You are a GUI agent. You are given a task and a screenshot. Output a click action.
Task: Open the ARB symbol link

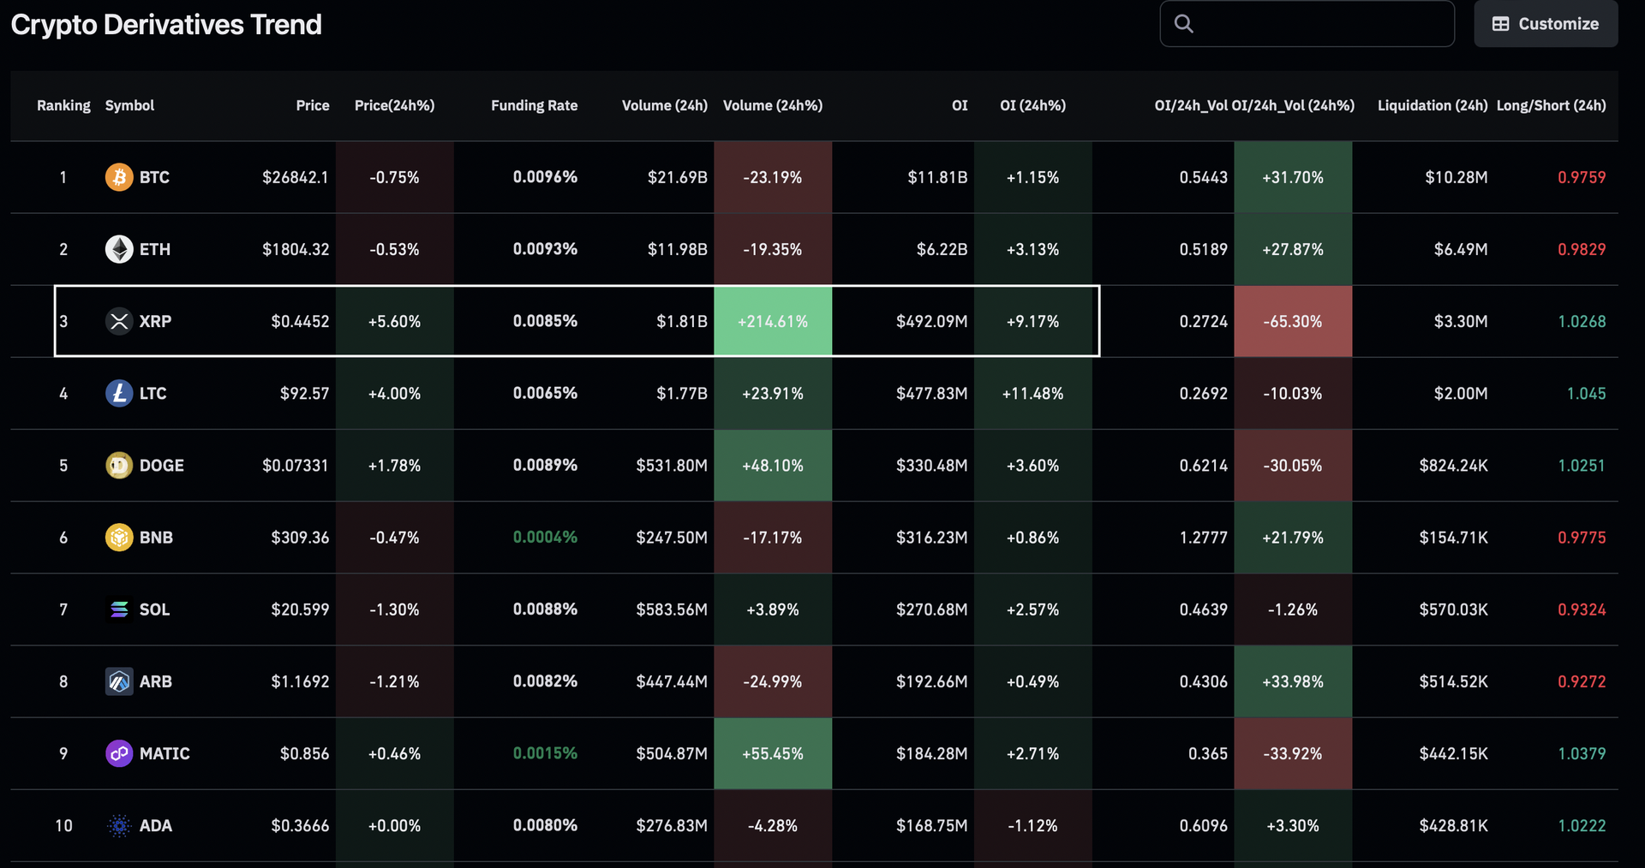[x=156, y=681]
